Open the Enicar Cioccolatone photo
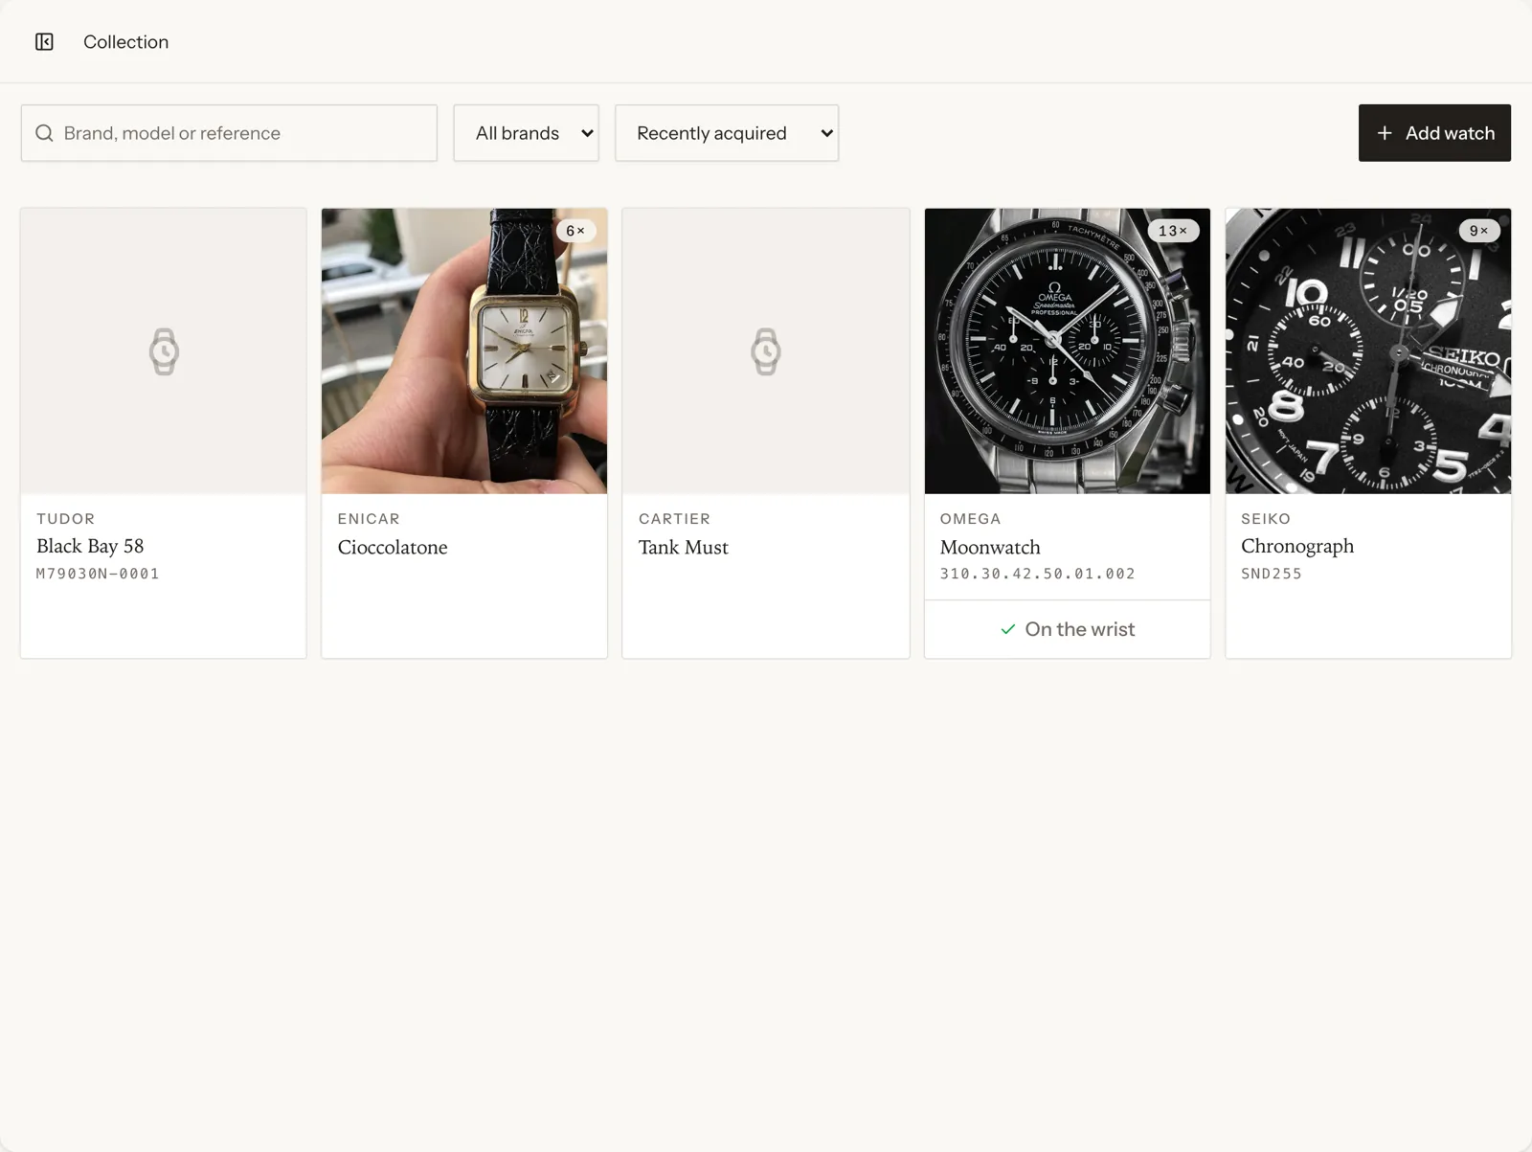This screenshot has width=1532, height=1152. click(464, 351)
